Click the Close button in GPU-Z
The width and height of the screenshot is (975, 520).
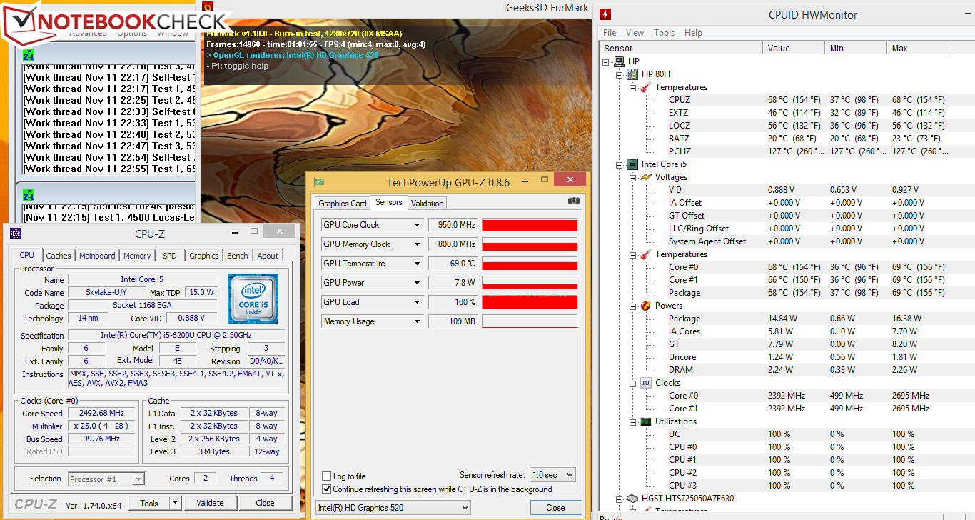pyautogui.click(x=556, y=508)
